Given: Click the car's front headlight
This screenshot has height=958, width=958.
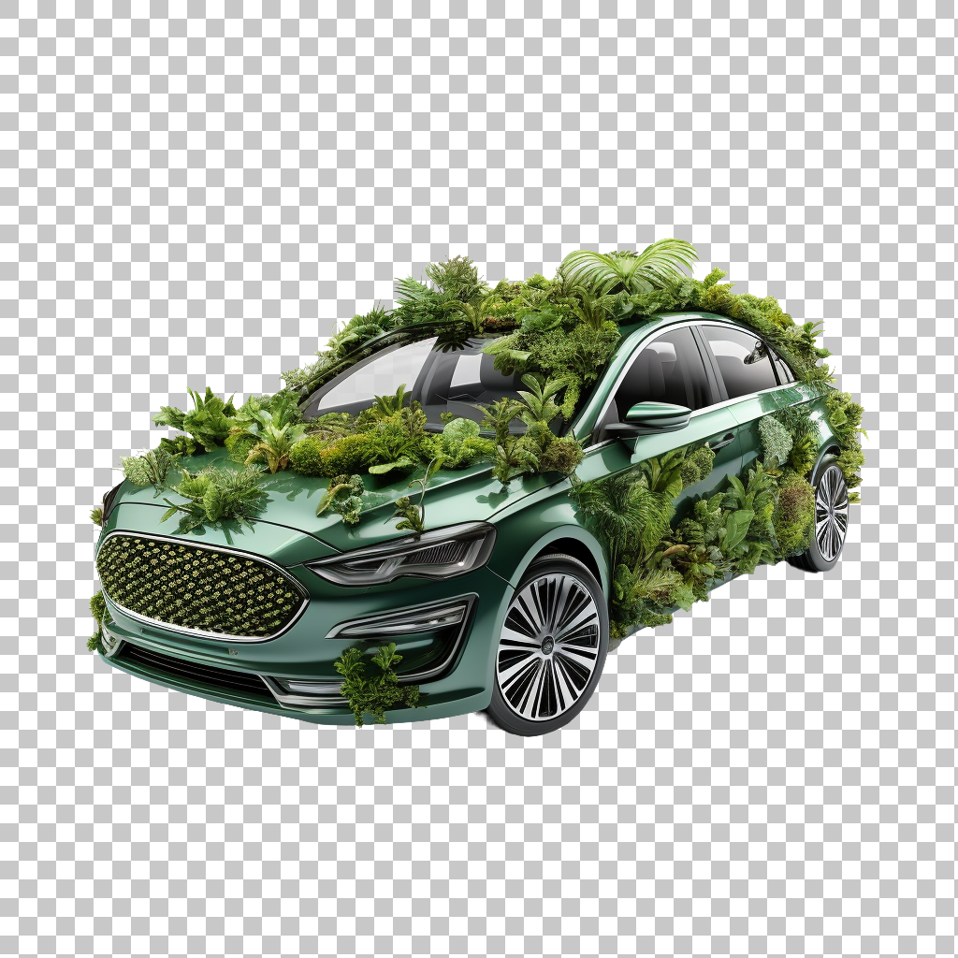Looking at the screenshot, I should click(x=401, y=555).
